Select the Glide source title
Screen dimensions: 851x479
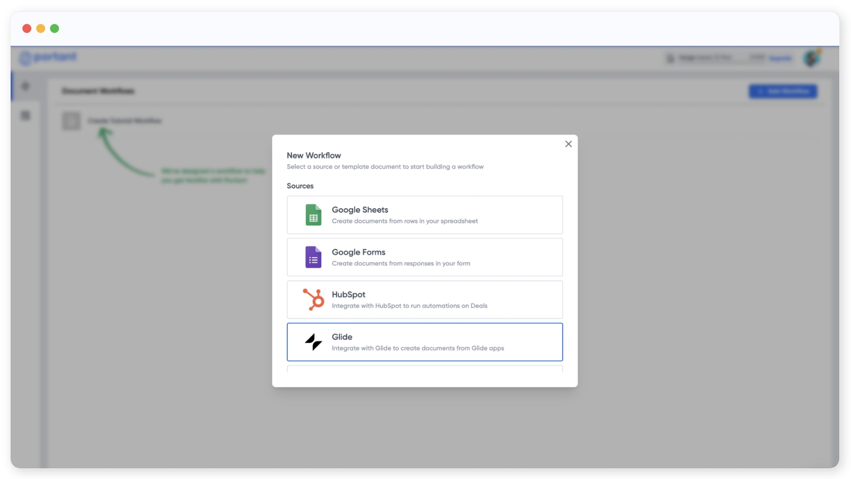pyautogui.click(x=342, y=337)
